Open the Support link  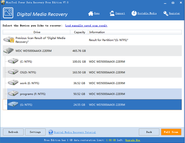click(120, 13)
